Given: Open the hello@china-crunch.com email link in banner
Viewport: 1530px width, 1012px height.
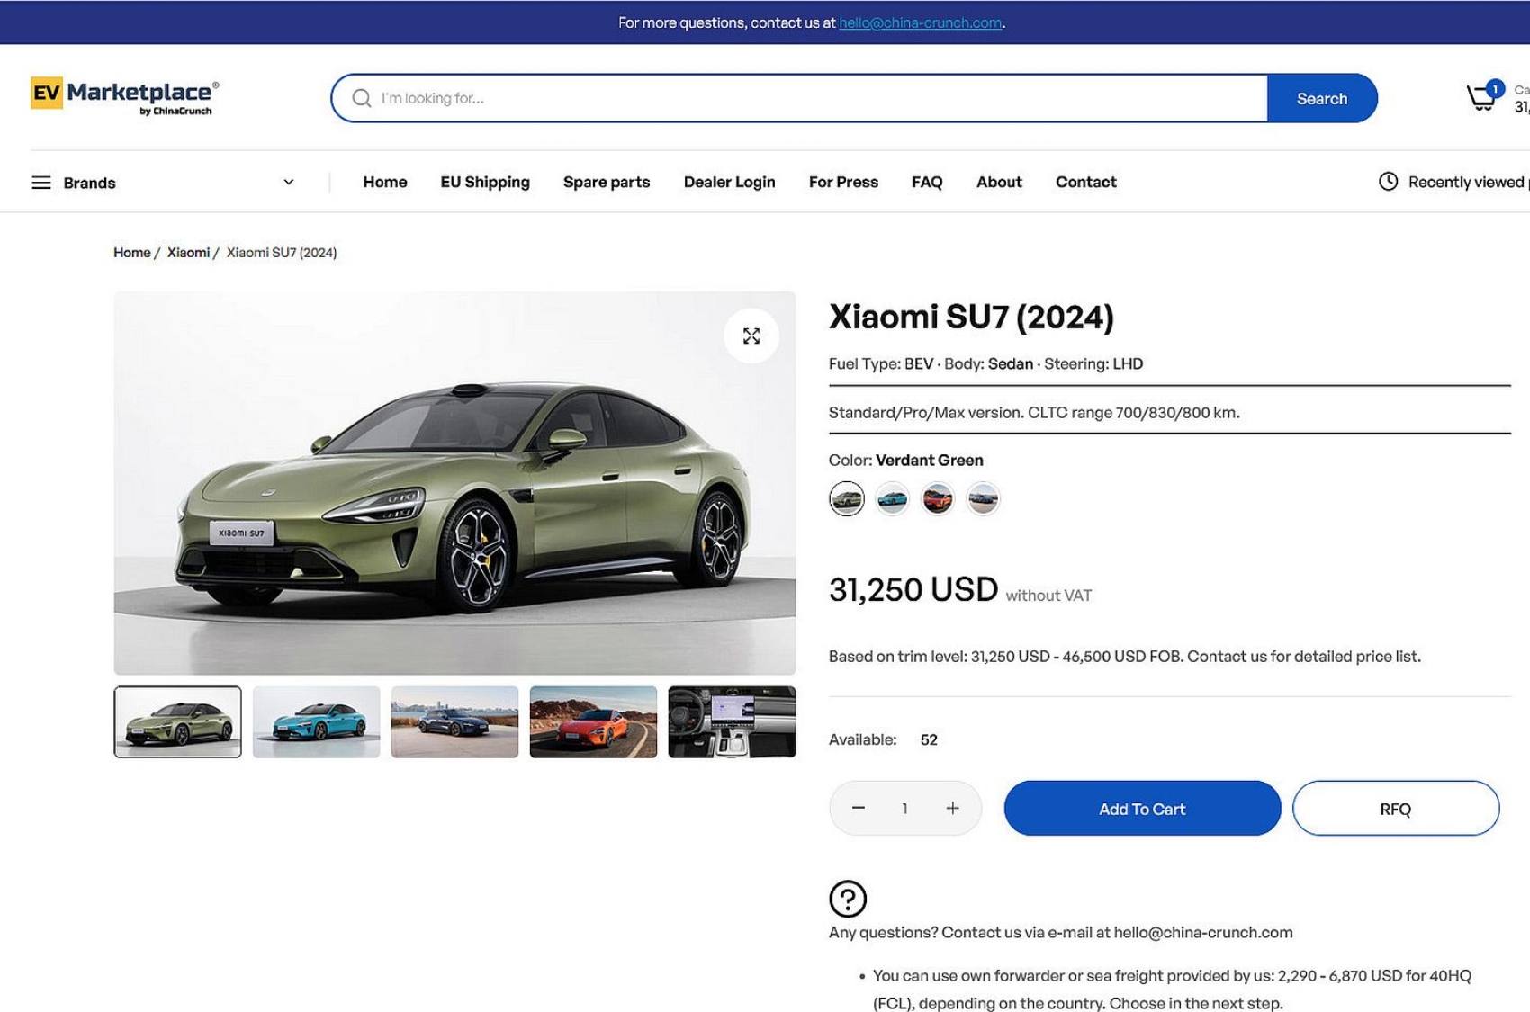Looking at the screenshot, I should point(920,22).
